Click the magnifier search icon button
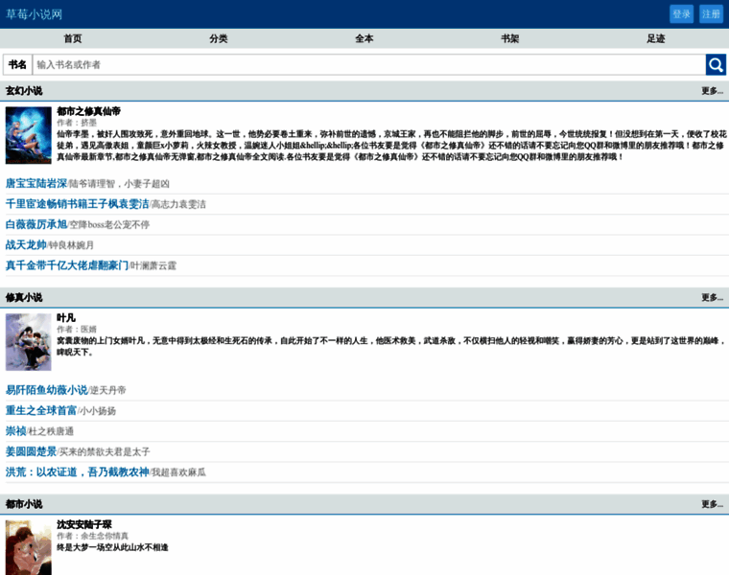This screenshot has width=729, height=575. [716, 64]
